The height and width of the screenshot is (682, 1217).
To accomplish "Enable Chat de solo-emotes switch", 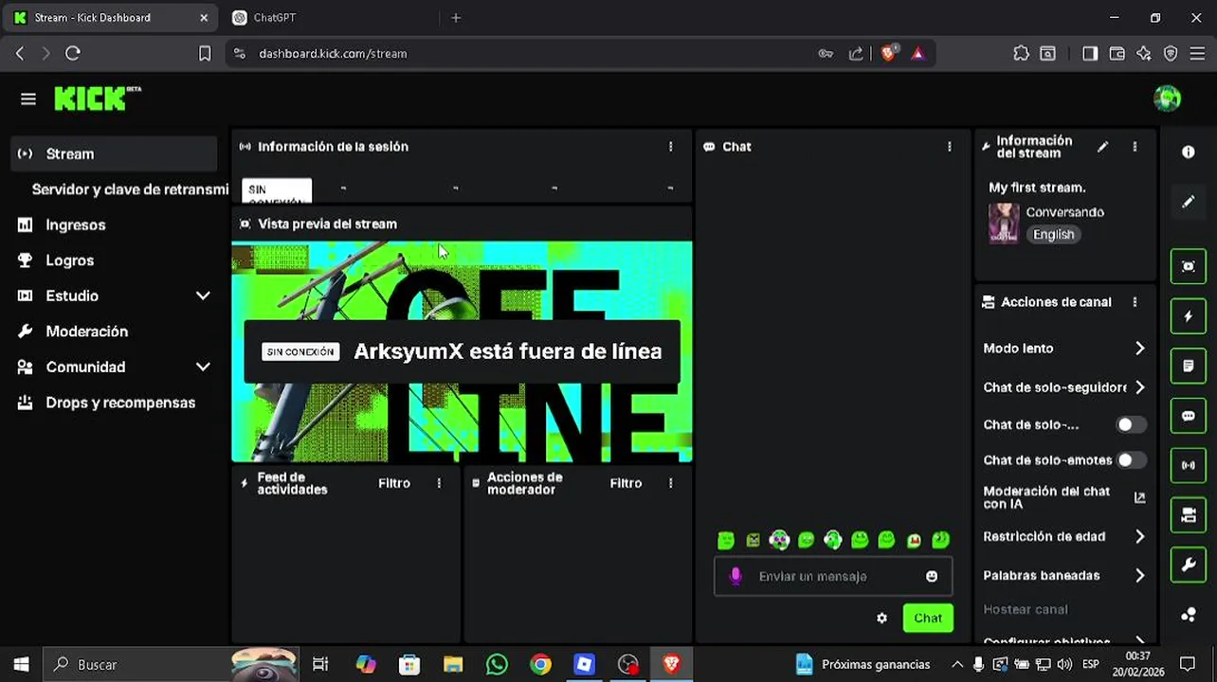I will pyautogui.click(x=1130, y=459).
